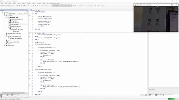Click the Find binoculars toolbar icon
This screenshot has width=179, height=100.
point(24,6)
